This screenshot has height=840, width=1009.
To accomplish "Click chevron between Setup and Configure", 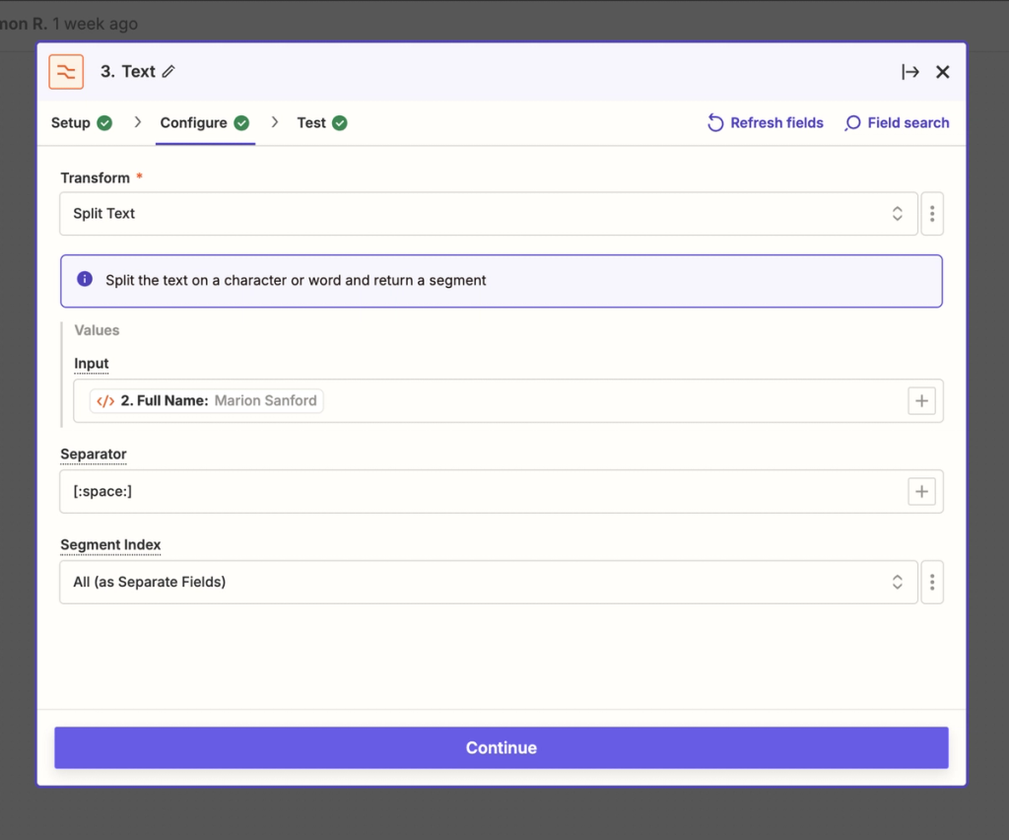I will click(137, 122).
